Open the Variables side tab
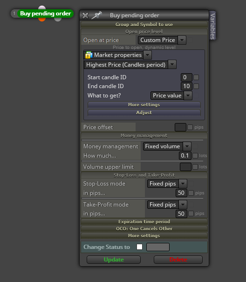This screenshot has height=282, width=246. coord(212,26)
